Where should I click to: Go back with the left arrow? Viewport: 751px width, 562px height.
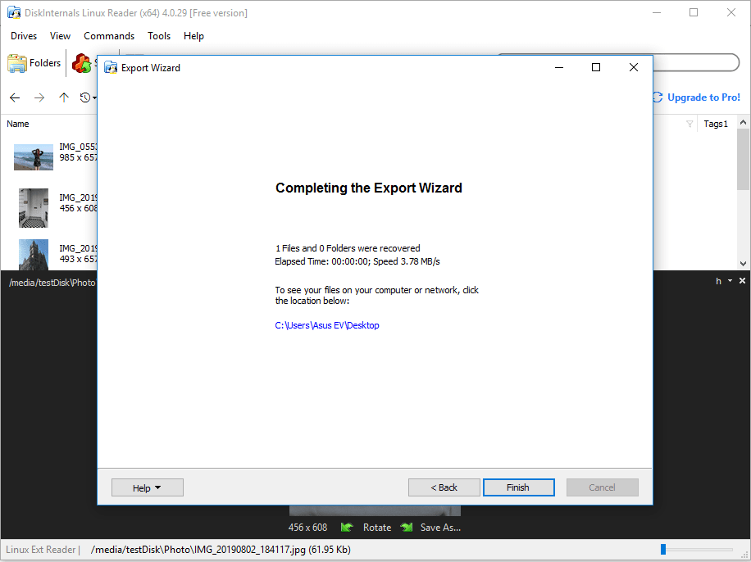click(x=15, y=97)
